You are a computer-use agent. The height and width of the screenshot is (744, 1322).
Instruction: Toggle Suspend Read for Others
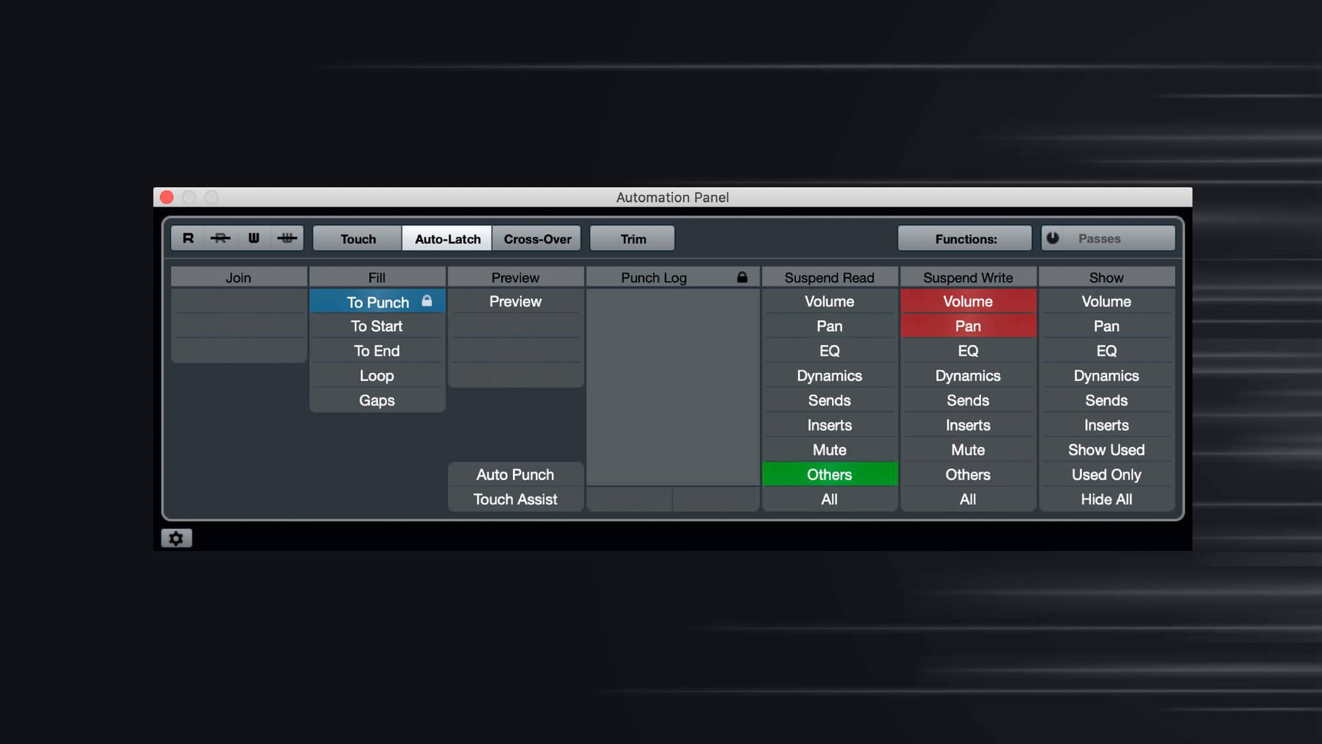[829, 474]
